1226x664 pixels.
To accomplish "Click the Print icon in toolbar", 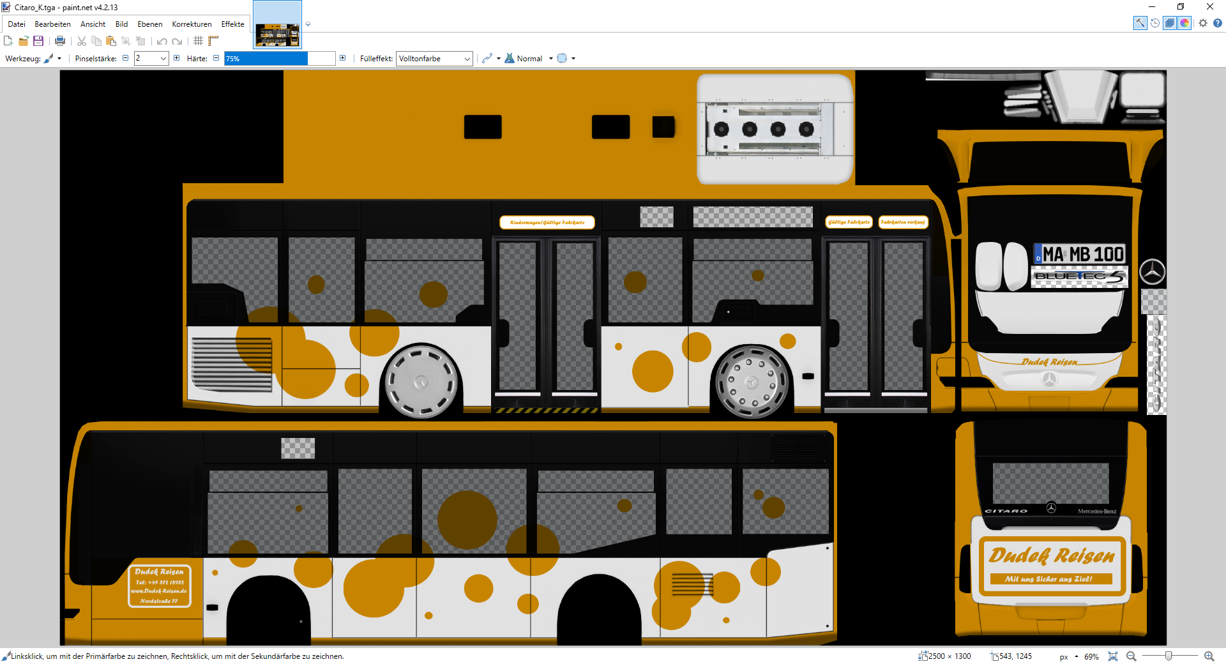I will [60, 41].
